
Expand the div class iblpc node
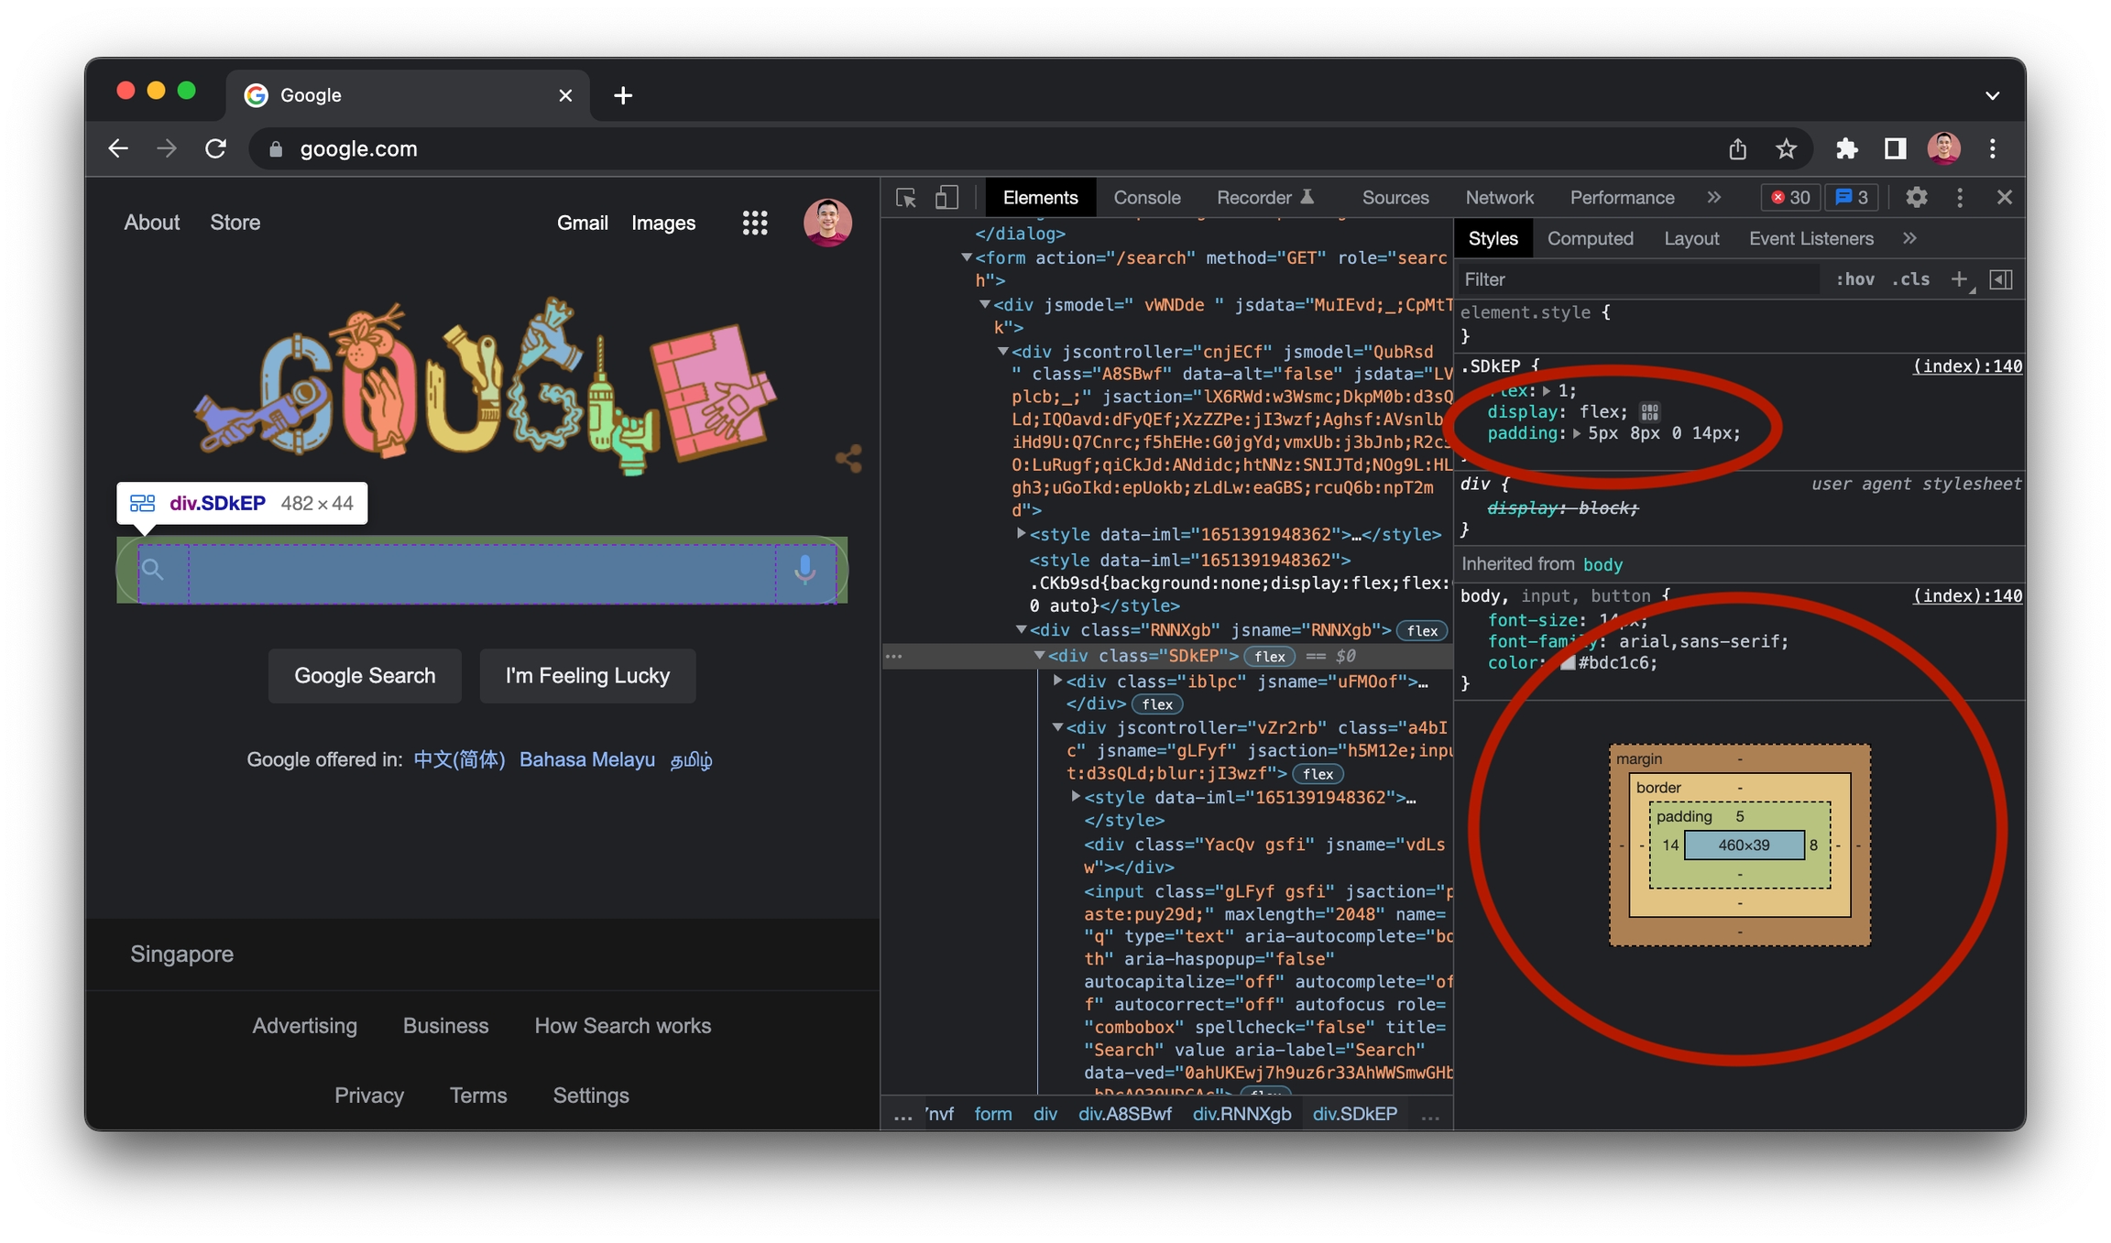[1057, 681]
